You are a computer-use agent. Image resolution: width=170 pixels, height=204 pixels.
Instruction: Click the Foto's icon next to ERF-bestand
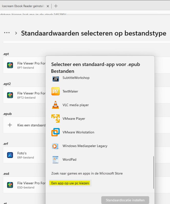10,155
